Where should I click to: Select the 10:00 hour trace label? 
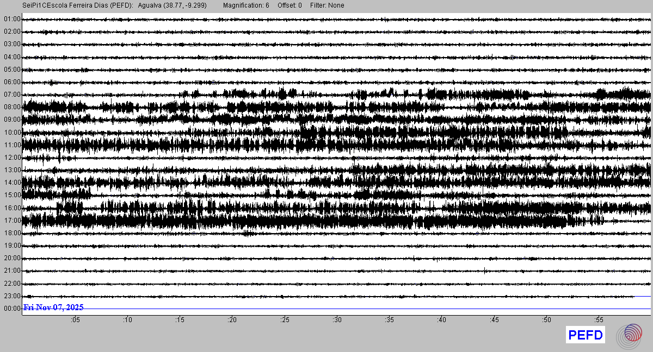coord(11,133)
